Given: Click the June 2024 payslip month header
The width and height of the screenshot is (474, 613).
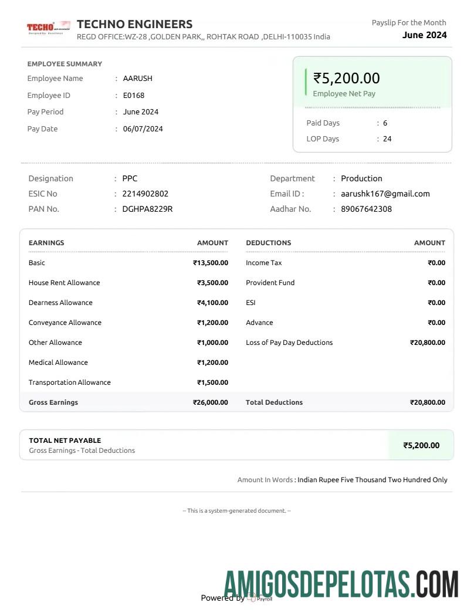Looking at the screenshot, I should 424,35.
